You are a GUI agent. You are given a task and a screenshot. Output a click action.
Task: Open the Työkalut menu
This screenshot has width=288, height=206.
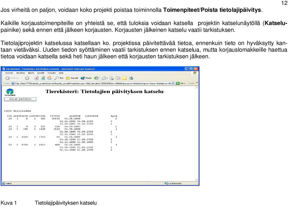coord(52,73)
